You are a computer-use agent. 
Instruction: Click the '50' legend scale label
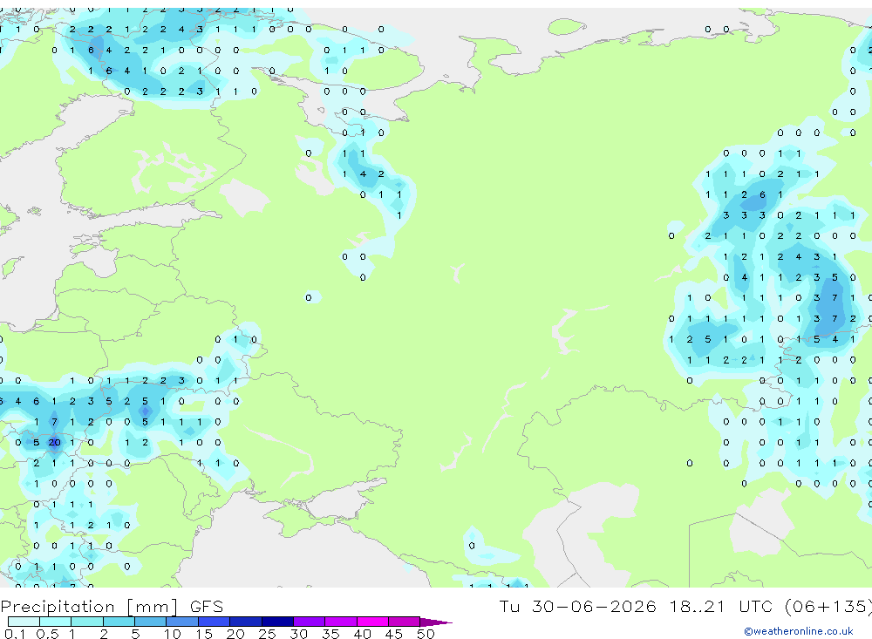tap(426, 634)
